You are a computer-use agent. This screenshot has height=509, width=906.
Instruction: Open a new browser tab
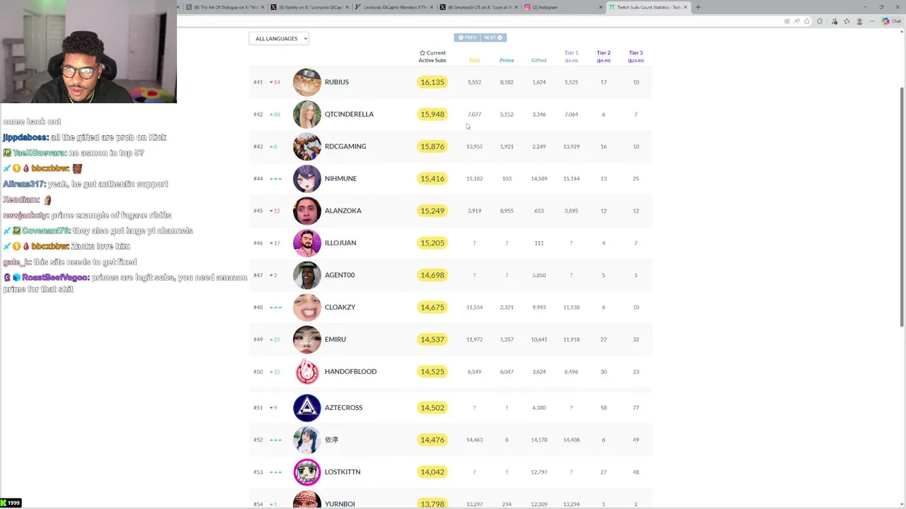click(698, 7)
